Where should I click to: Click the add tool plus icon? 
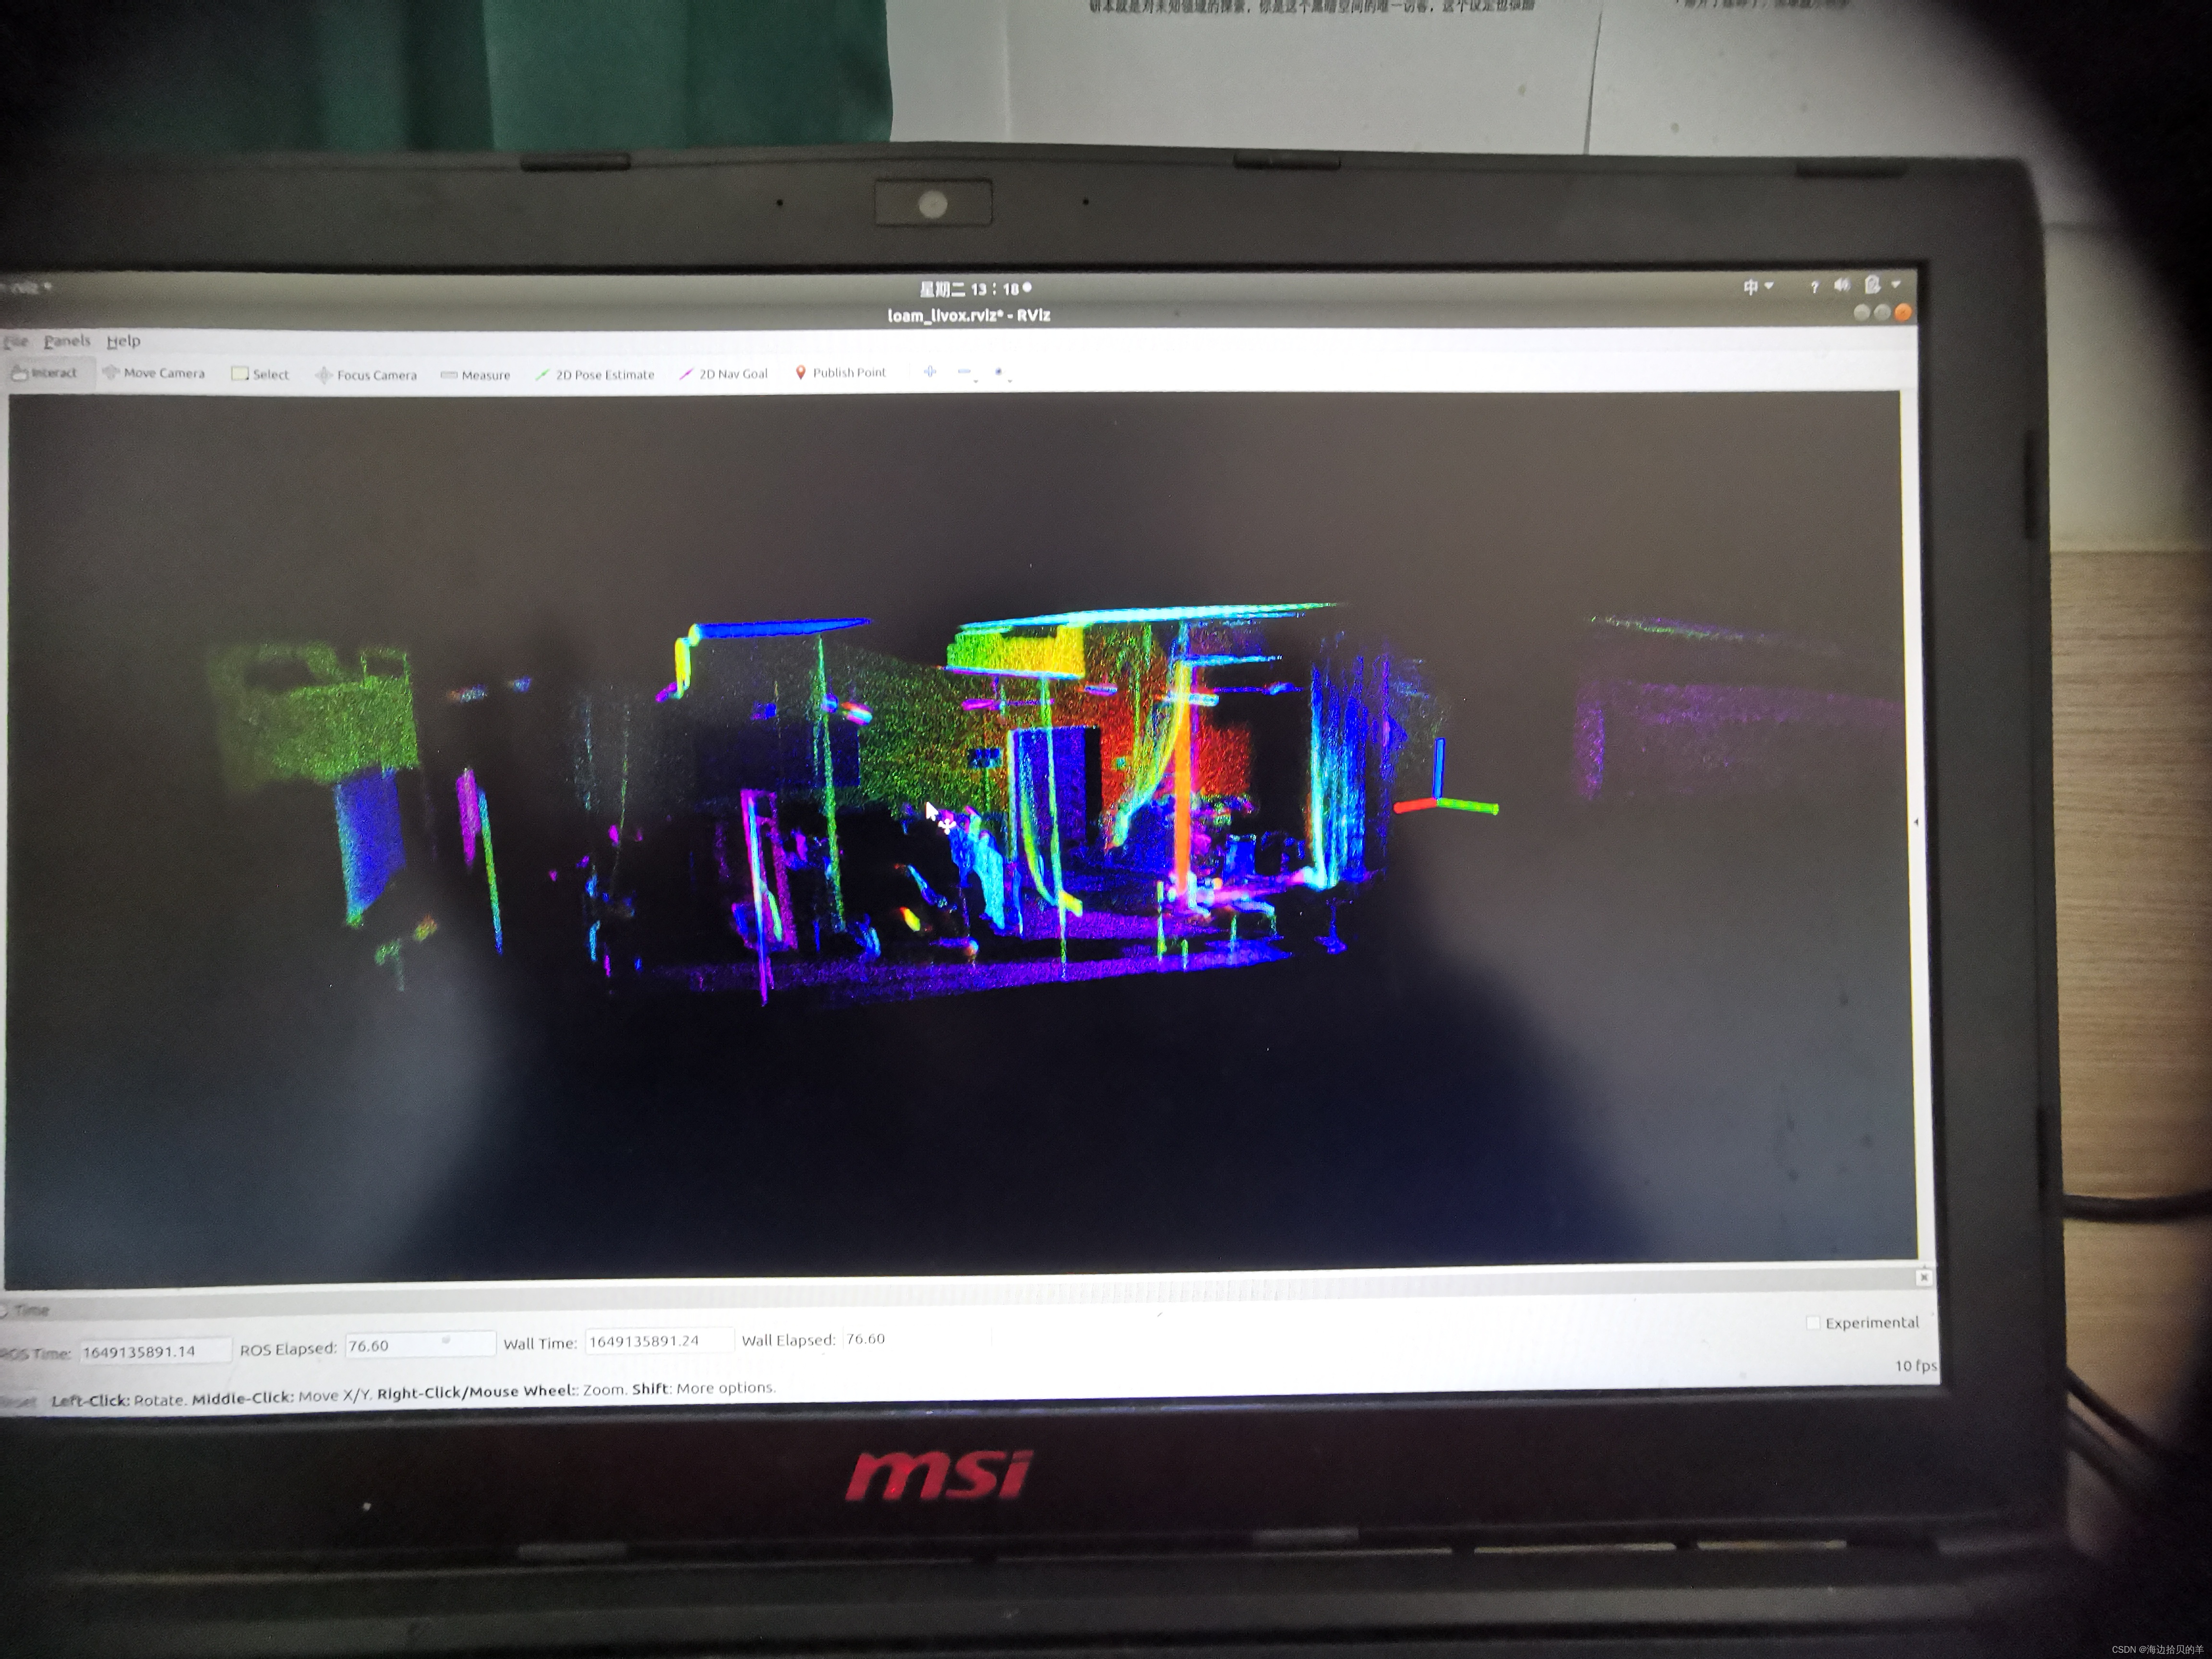(x=930, y=372)
